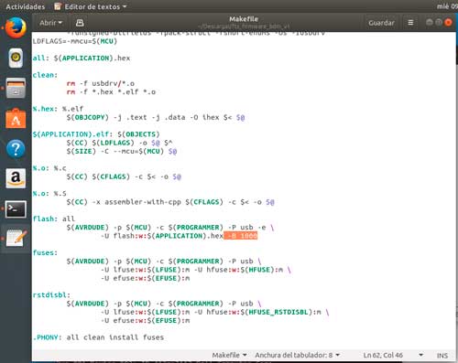This screenshot has width=458, height=363.
Task: Click the highlighted -B 1000 selection
Action: [x=241, y=236]
